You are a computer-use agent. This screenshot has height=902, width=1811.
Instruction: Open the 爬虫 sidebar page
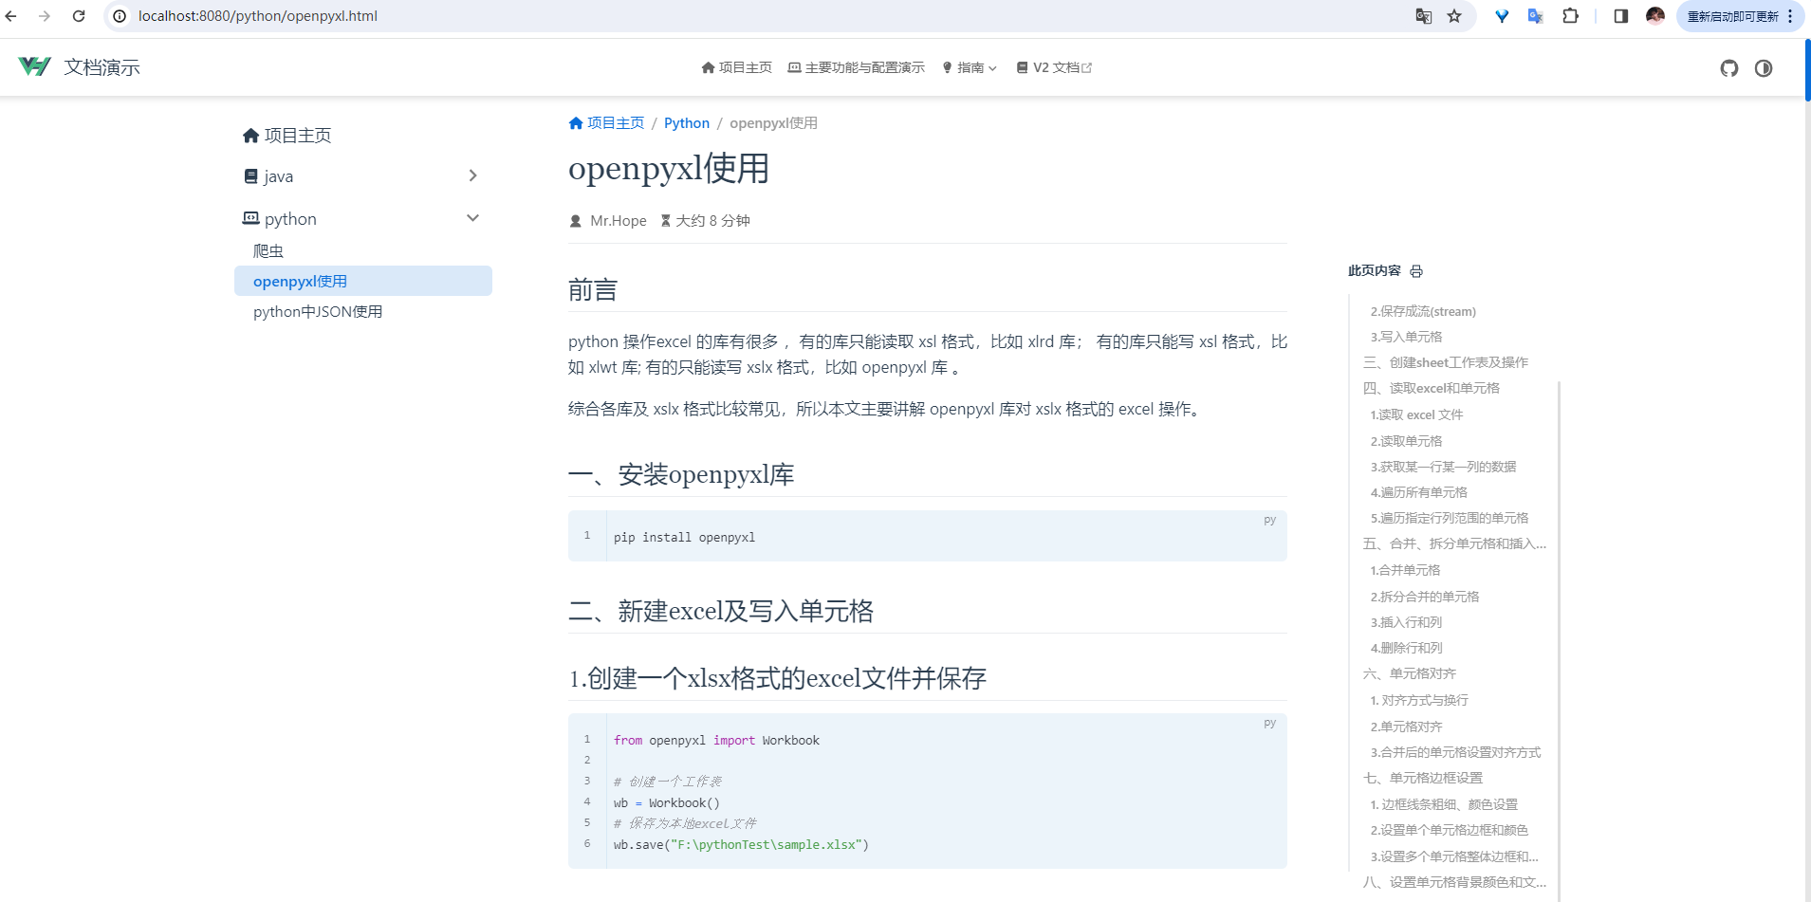pyautogui.click(x=268, y=251)
